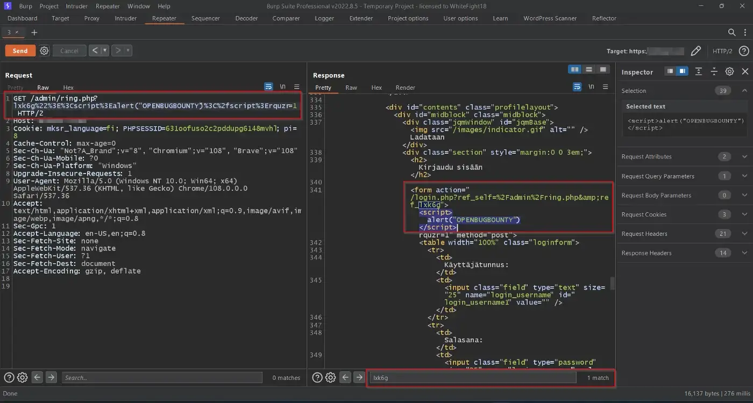Open the Response editor hamburger menu
The height and width of the screenshot is (403, 753).
(x=606, y=87)
